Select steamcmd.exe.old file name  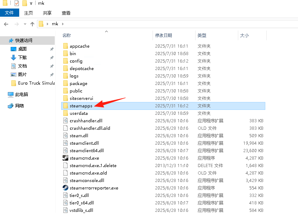[x=89, y=173]
